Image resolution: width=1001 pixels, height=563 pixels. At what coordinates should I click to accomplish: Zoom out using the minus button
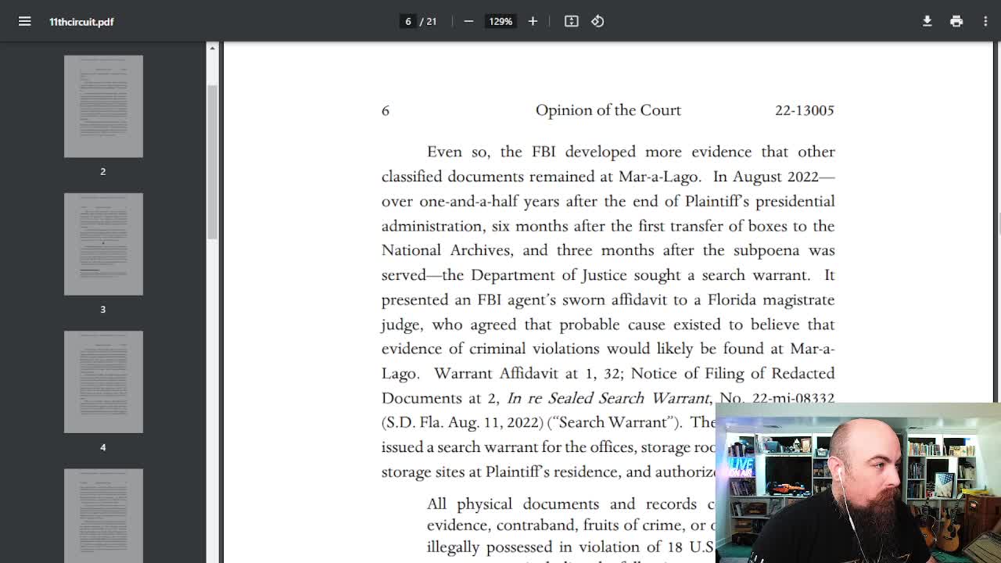coord(468,21)
